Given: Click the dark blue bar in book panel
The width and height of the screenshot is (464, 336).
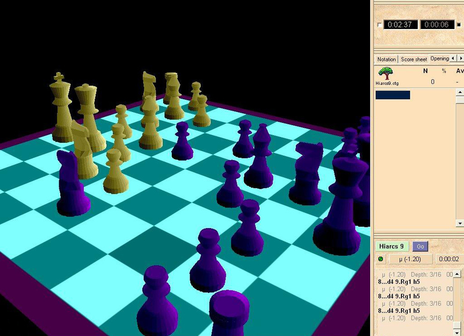Looking at the screenshot, I should pos(393,95).
